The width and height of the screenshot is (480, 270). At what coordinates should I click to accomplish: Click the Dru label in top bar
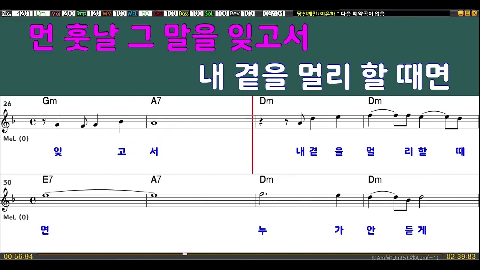(x=158, y=13)
